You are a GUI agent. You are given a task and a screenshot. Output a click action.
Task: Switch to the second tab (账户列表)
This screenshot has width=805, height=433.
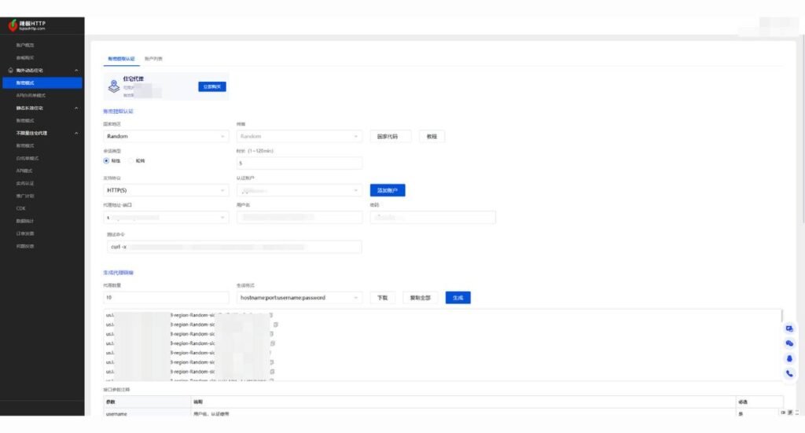coord(153,59)
